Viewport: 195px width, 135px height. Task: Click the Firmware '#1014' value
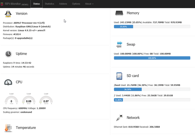(x=17, y=34)
